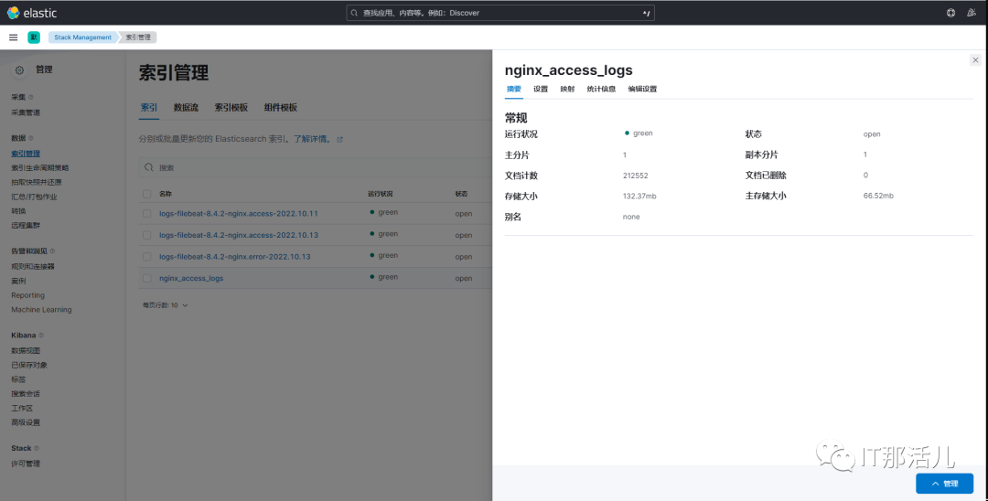The width and height of the screenshot is (988, 501).
Task: Sort the table by 运行状况 column header
Action: [x=380, y=194]
